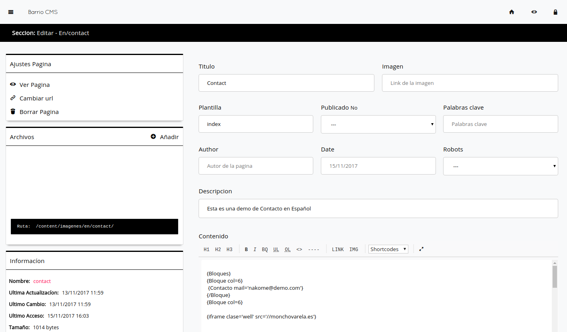Open the Publicado dropdown
The width and height of the screenshot is (567, 332).
click(378, 124)
